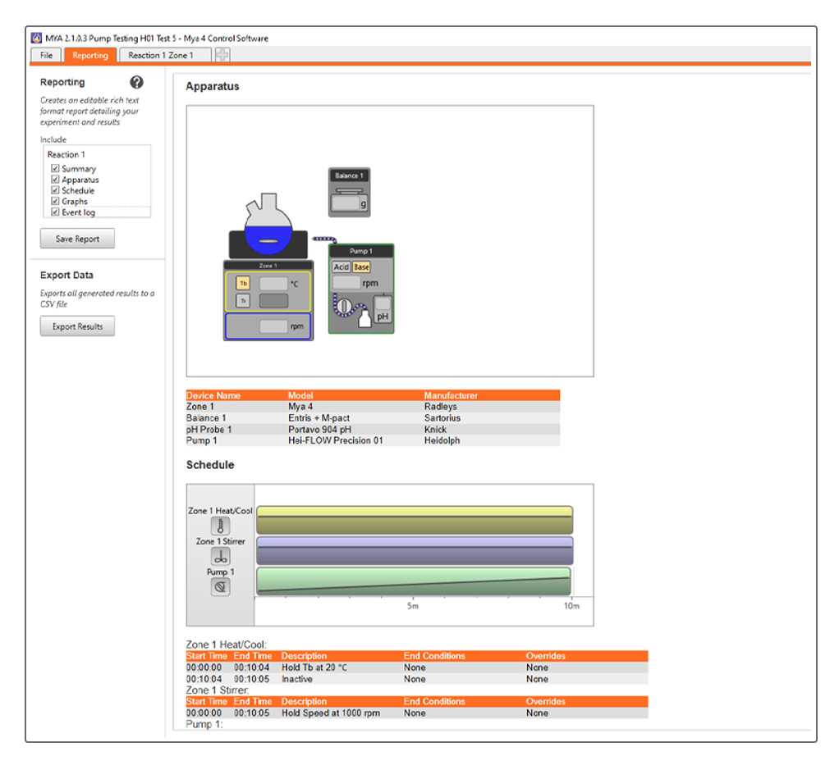Click the Zone 1 Stirrer schedule icon
Viewport: 839px width, 770px height.
point(220,556)
